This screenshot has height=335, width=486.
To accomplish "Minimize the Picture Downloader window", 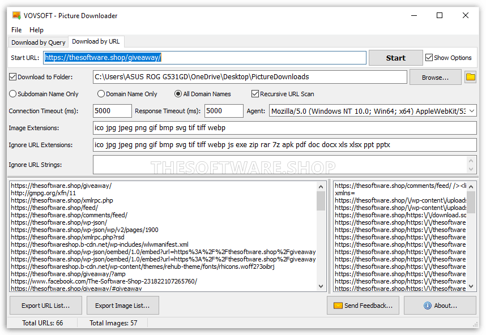I will (x=414, y=15).
